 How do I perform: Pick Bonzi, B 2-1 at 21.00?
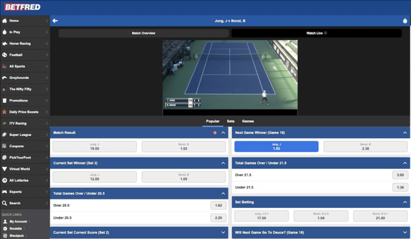(380, 216)
